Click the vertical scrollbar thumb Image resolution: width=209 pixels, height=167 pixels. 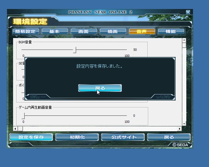184,45
